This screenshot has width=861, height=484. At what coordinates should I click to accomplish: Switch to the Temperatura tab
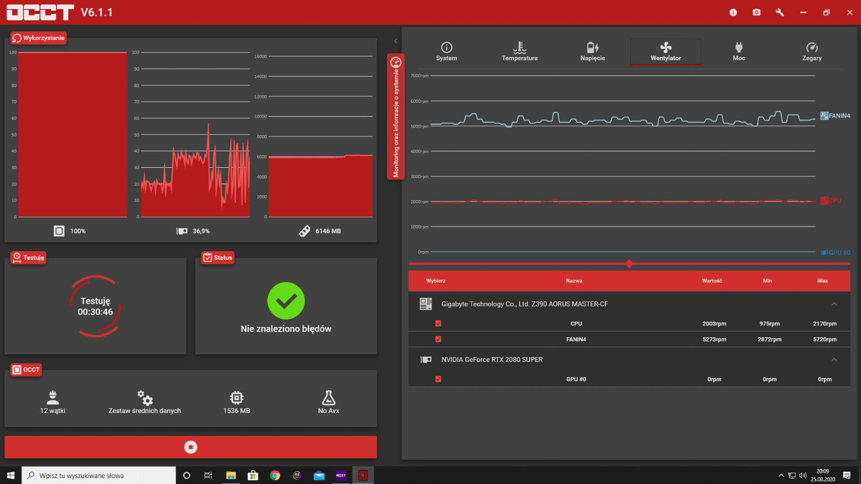(519, 52)
